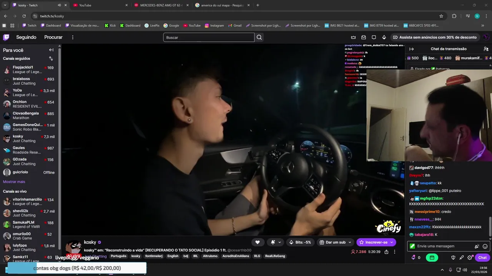
Task: Show hidden system tray icons
Action: (442, 270)
